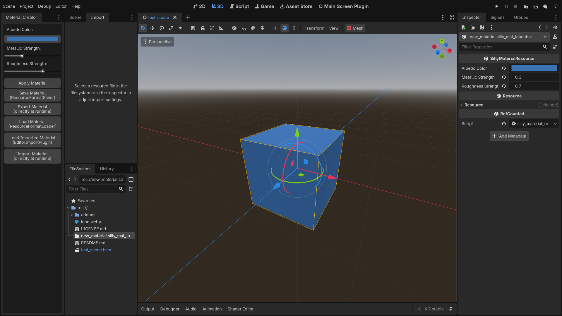Viewport: 562px width, 316px height.
Task: Toggle property display options in Inspector
Action: (x=555, y=47)
